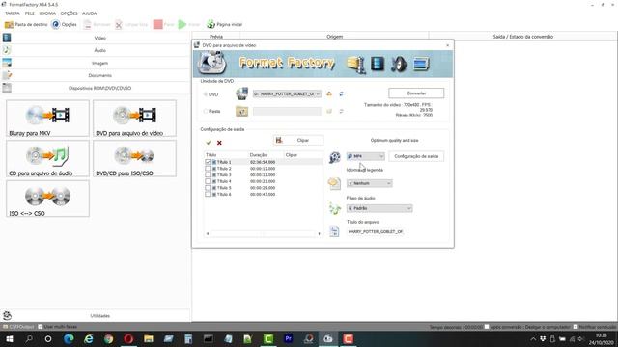Click the Configuração de saída button
The height and width of the screenshot is (347, 618).
[x=416, y=156]
